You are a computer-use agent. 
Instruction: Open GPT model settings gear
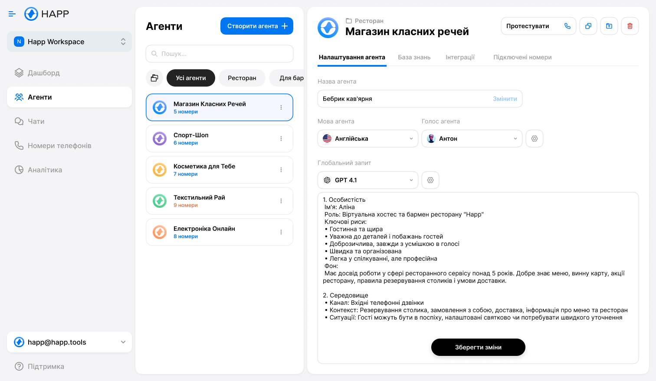coord(430,180)
